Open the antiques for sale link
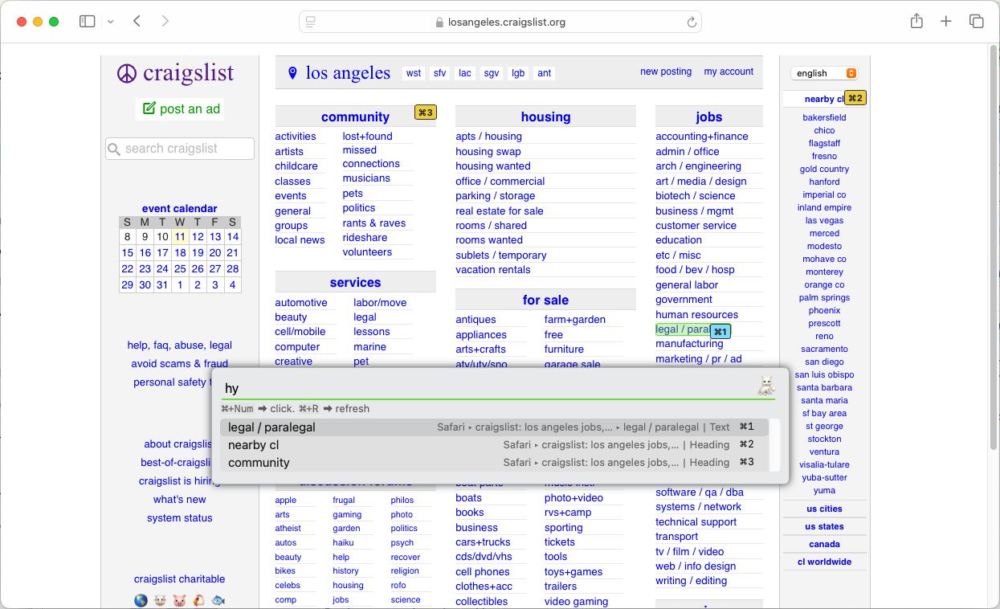1000x609 pixels. pyautogui.click(x=476, y=320)
